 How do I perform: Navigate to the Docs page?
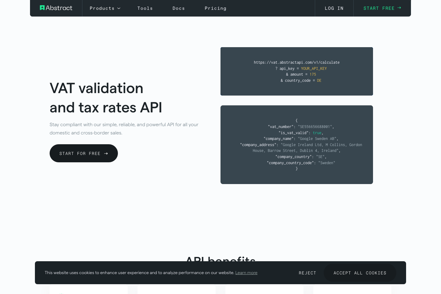coord(179,8)
